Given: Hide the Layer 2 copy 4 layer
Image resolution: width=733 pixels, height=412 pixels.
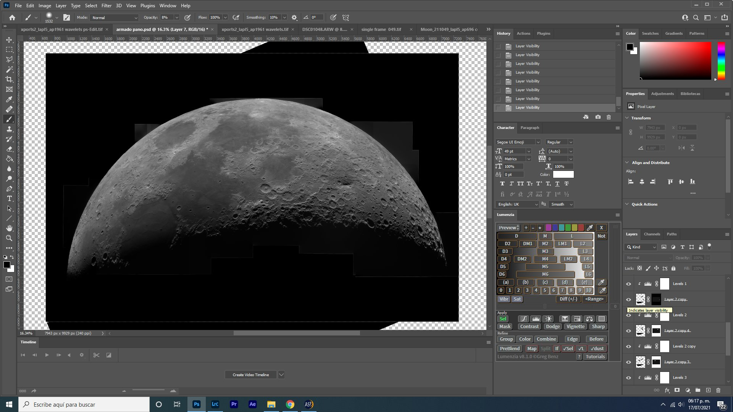Looking at the screenshot, I should (x=628, y=331).
